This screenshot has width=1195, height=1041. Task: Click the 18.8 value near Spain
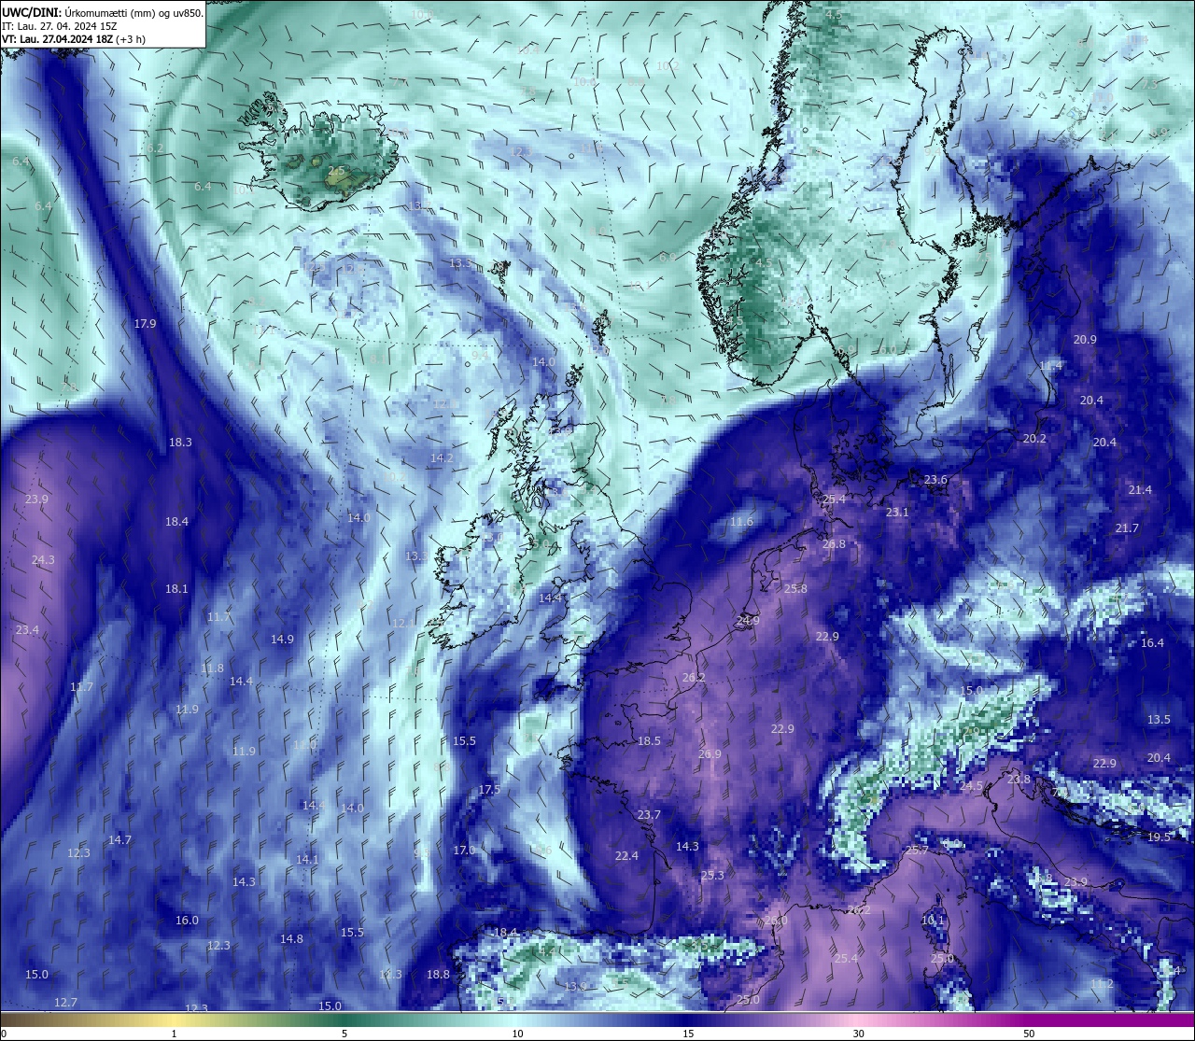coord(438,975)
